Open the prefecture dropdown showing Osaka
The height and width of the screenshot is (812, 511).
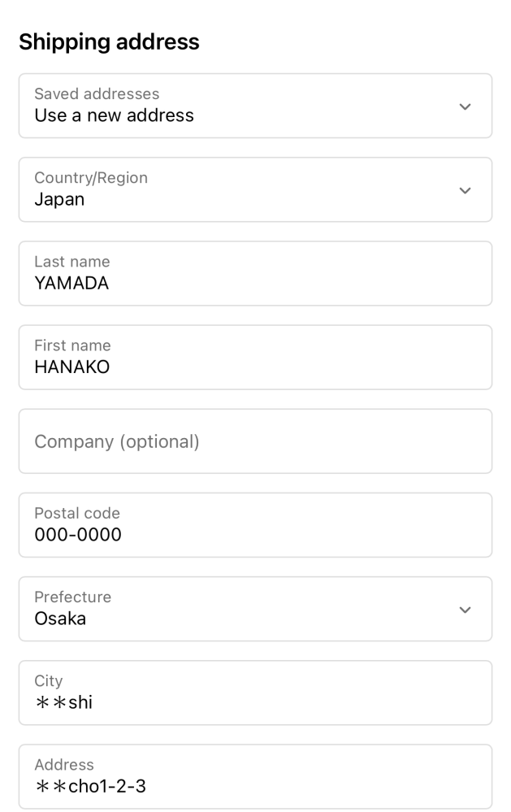click(x=255, y=609)
